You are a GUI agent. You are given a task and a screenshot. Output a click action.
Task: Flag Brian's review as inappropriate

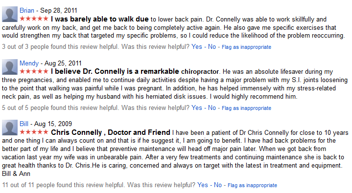coord(246,47)
